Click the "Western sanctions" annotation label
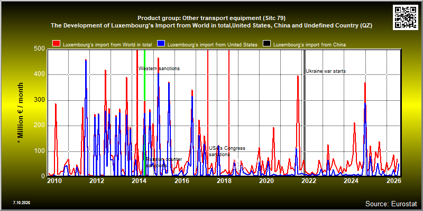The height and width of the screenshot is (211, 423). [x=159, y=69]
